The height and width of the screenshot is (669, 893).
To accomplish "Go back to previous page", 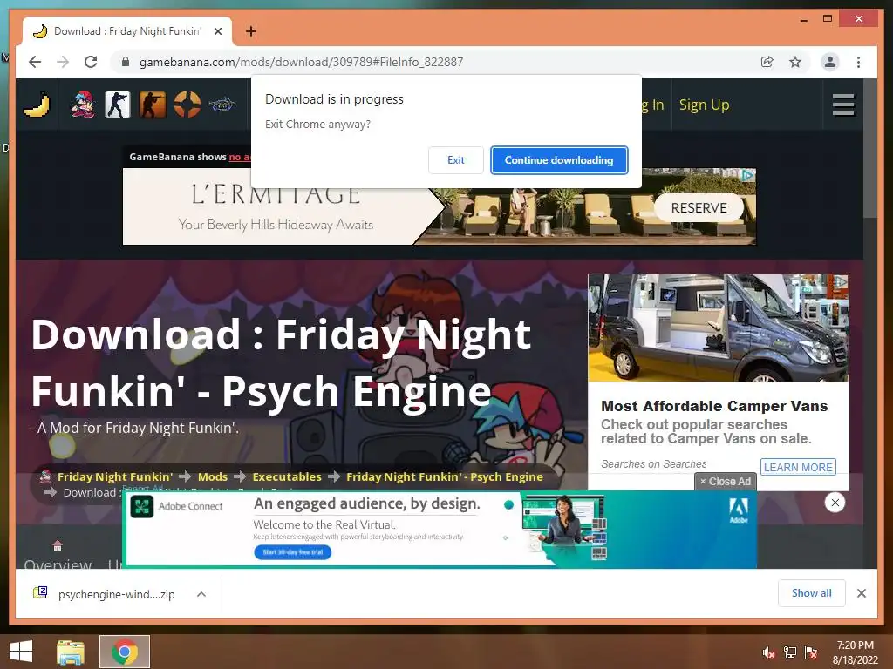I will coord(35,62).
